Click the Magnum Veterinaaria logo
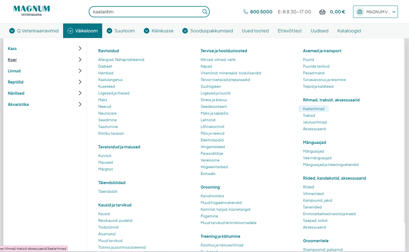Screen dimensions: 409x252 point(32,11)
